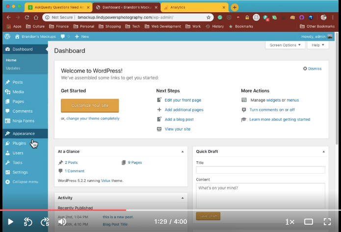Open a new browser tab with plus
The image size is (341, 232).
pos(235,7)
